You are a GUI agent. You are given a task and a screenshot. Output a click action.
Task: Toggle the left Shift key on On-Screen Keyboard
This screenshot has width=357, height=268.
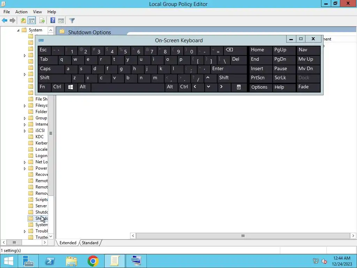54,78
